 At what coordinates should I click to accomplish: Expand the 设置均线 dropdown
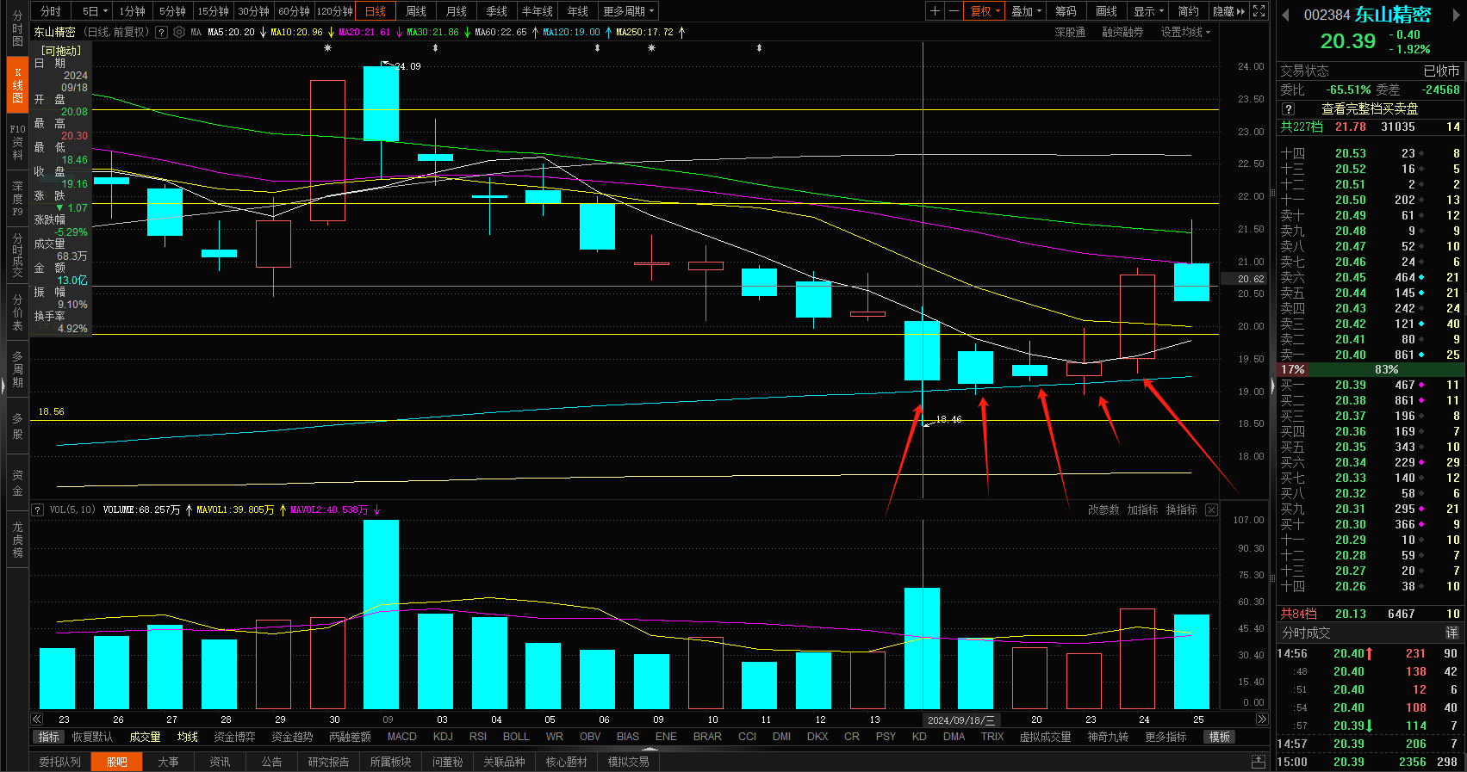(1185, 32)
